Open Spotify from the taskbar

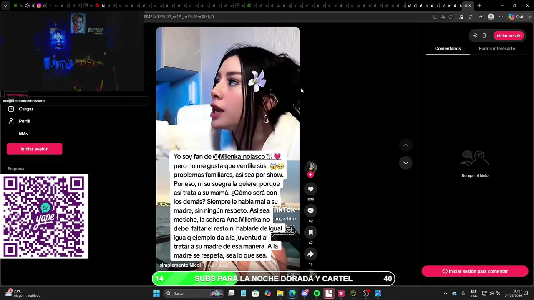317,293
